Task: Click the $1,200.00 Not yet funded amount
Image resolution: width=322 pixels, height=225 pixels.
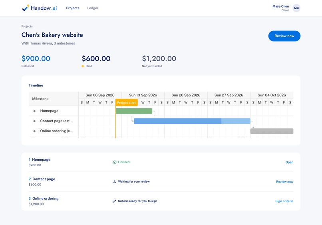Action: click(159, 59)
